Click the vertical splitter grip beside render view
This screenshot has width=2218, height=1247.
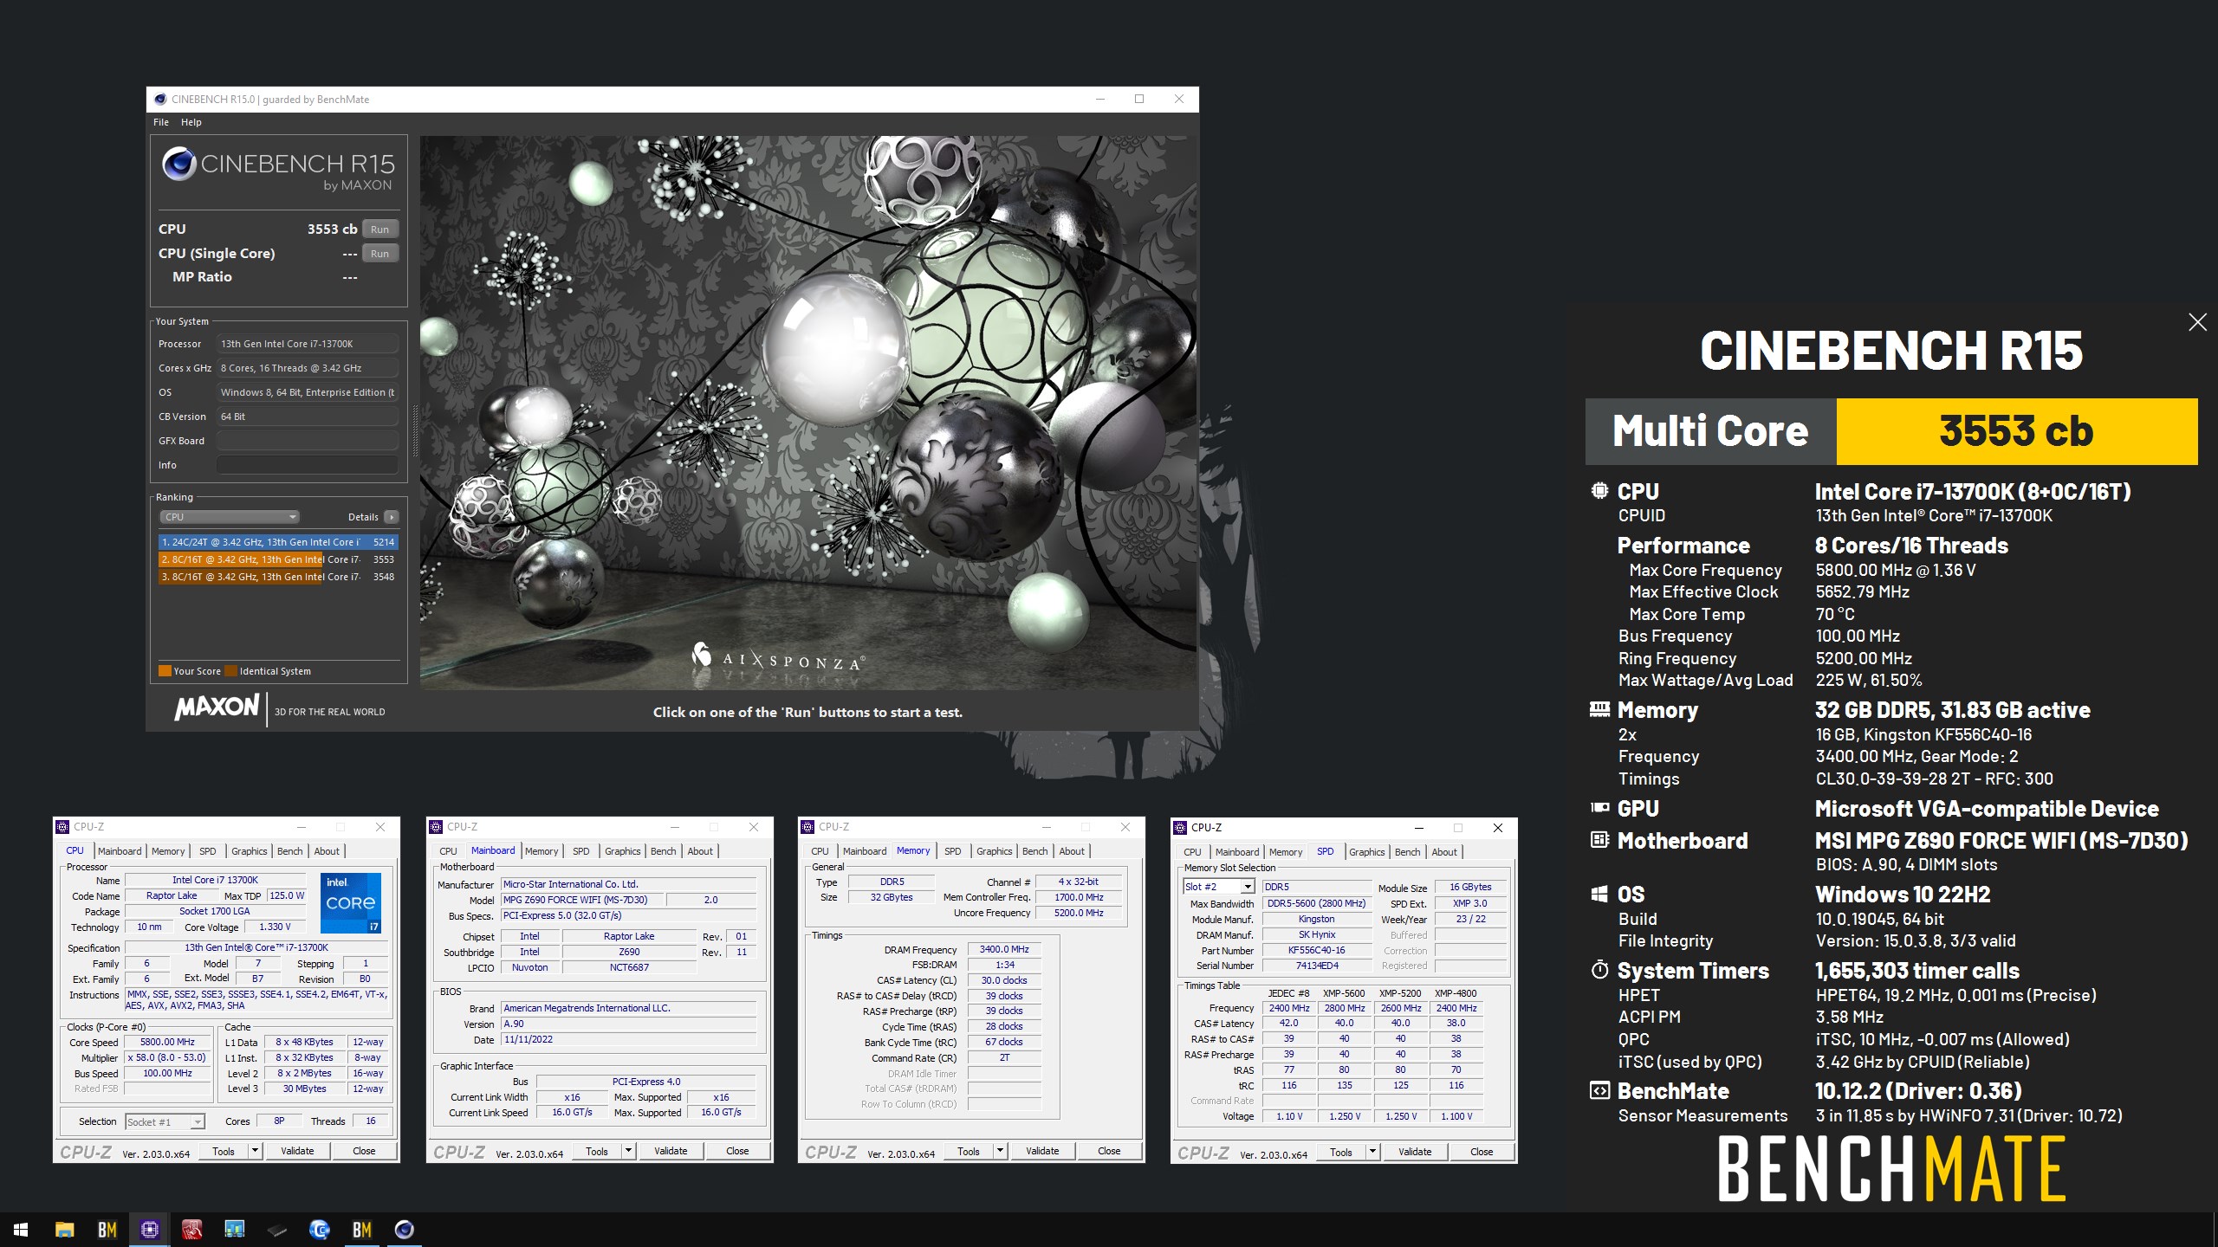tap(415, 430)
